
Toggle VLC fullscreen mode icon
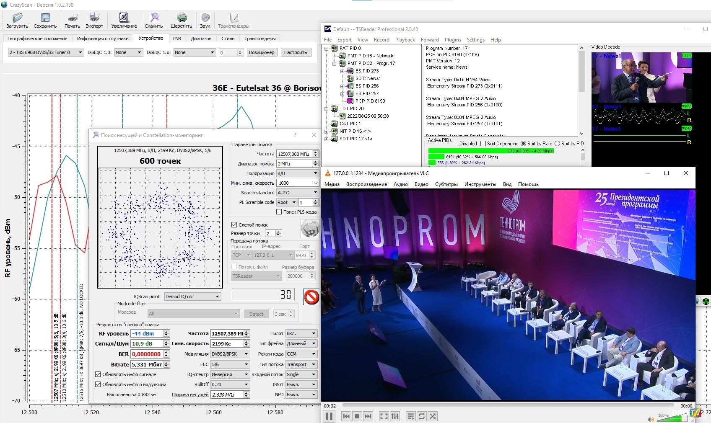point(384,416)
